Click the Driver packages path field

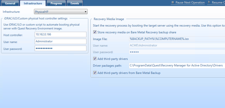(177, 65)
